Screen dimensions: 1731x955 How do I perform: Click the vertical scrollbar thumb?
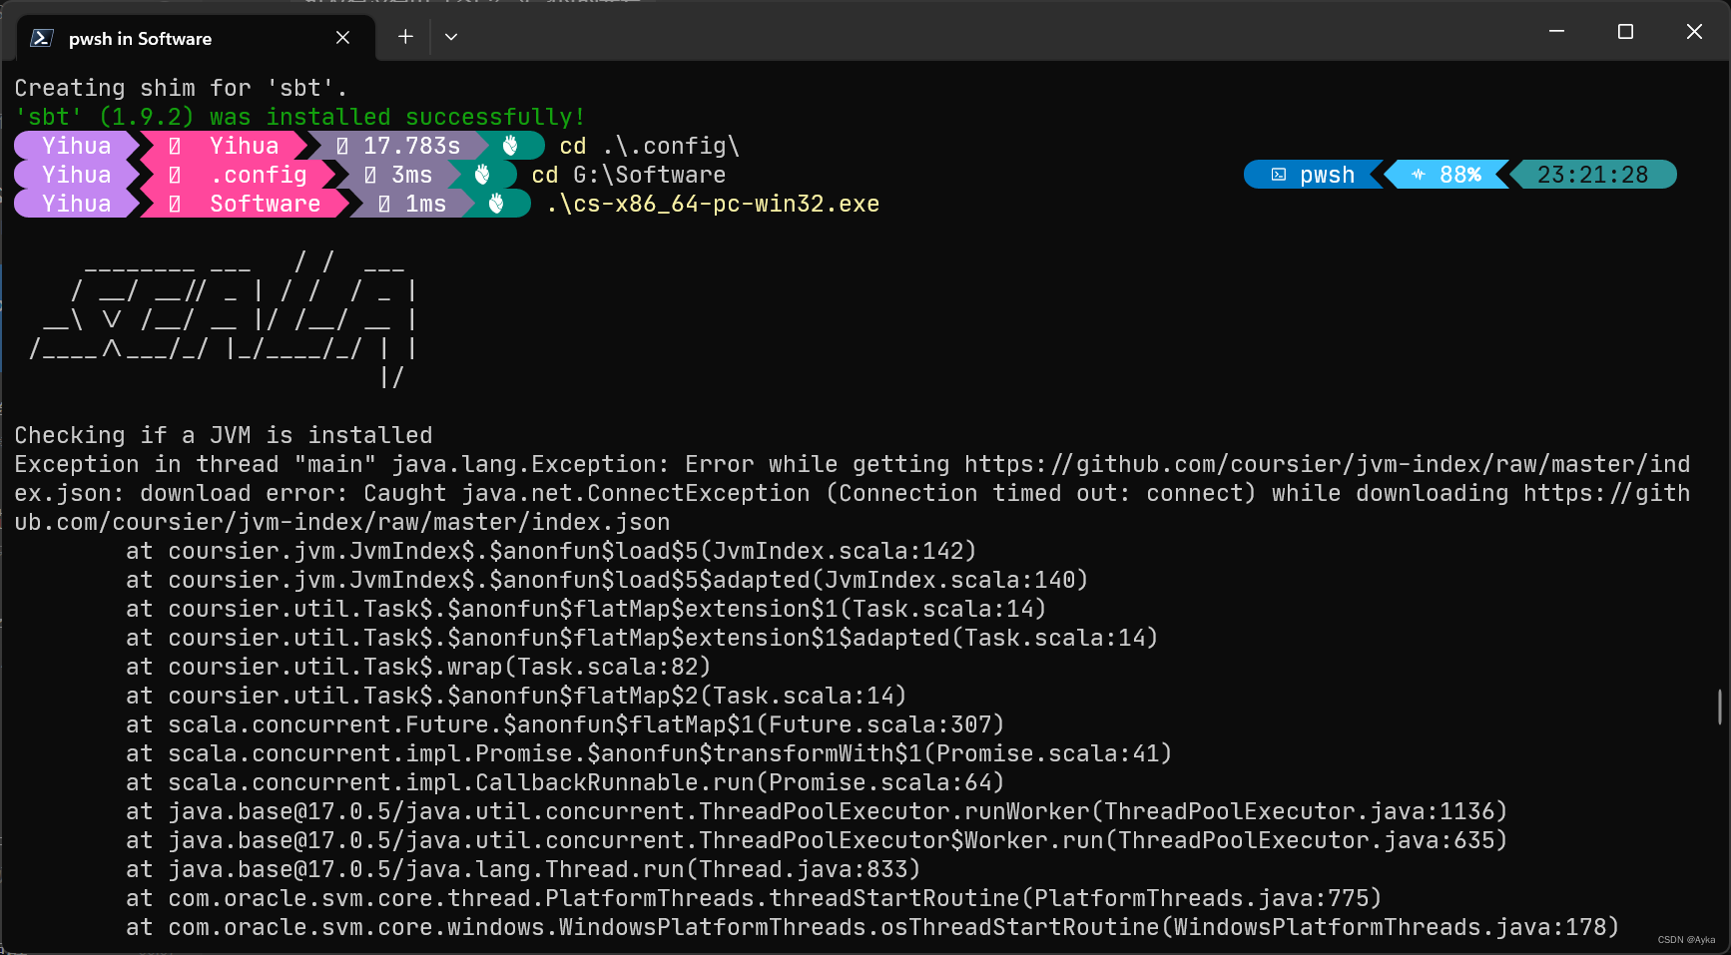pos(1719,707)
